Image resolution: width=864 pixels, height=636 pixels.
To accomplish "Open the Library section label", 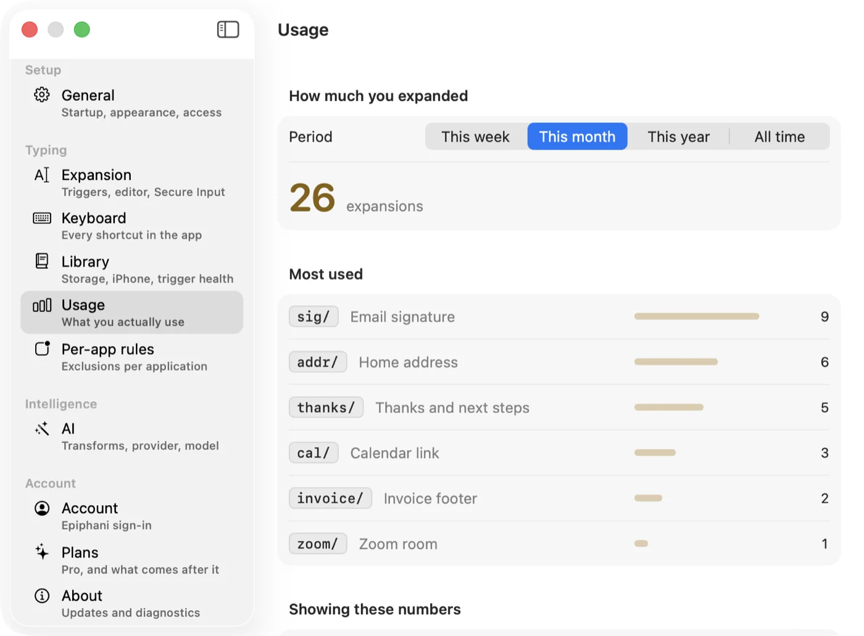I will coord(85,262).
